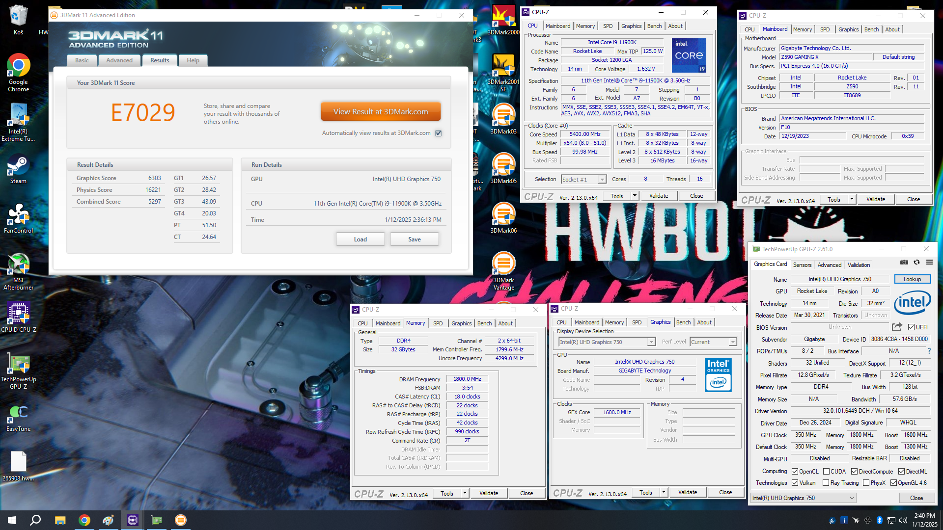Toggle OpenCL checkbox in GPU-Z

pyautogui.click(x=795, y=472)
